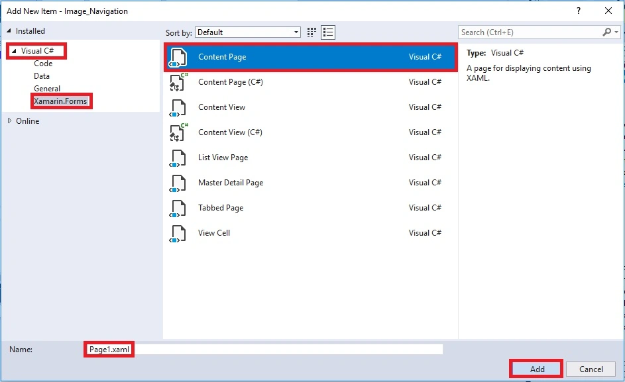Switch to small icons grid view
The height and width of the screenshot is (382, 625).
[x=312, y=32]
